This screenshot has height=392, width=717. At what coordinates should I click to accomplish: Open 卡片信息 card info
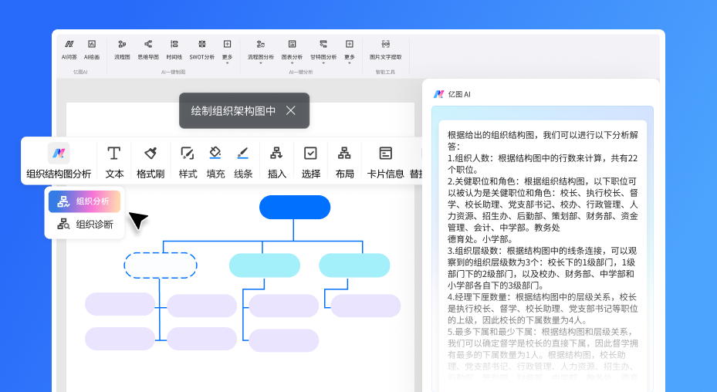385,161
